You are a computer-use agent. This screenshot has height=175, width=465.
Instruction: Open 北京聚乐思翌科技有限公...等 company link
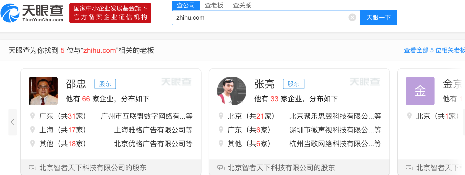[x=335, y=116]
